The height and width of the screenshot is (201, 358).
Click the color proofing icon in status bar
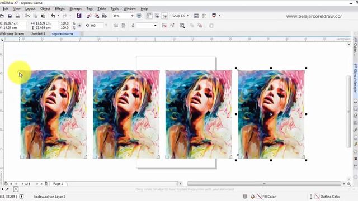coord(245,197)
